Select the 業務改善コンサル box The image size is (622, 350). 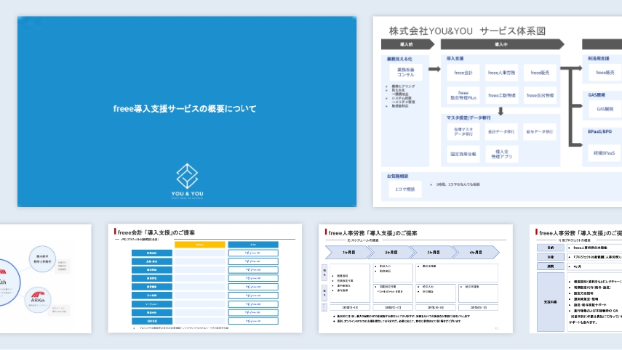pyautogui.click(x=405, y=72)
